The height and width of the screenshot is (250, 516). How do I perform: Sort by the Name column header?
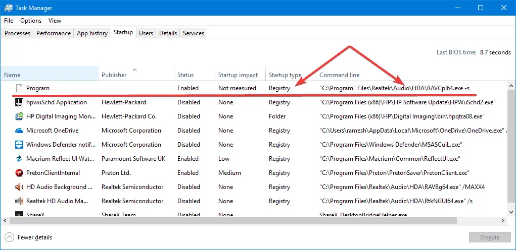click(50, 74)
